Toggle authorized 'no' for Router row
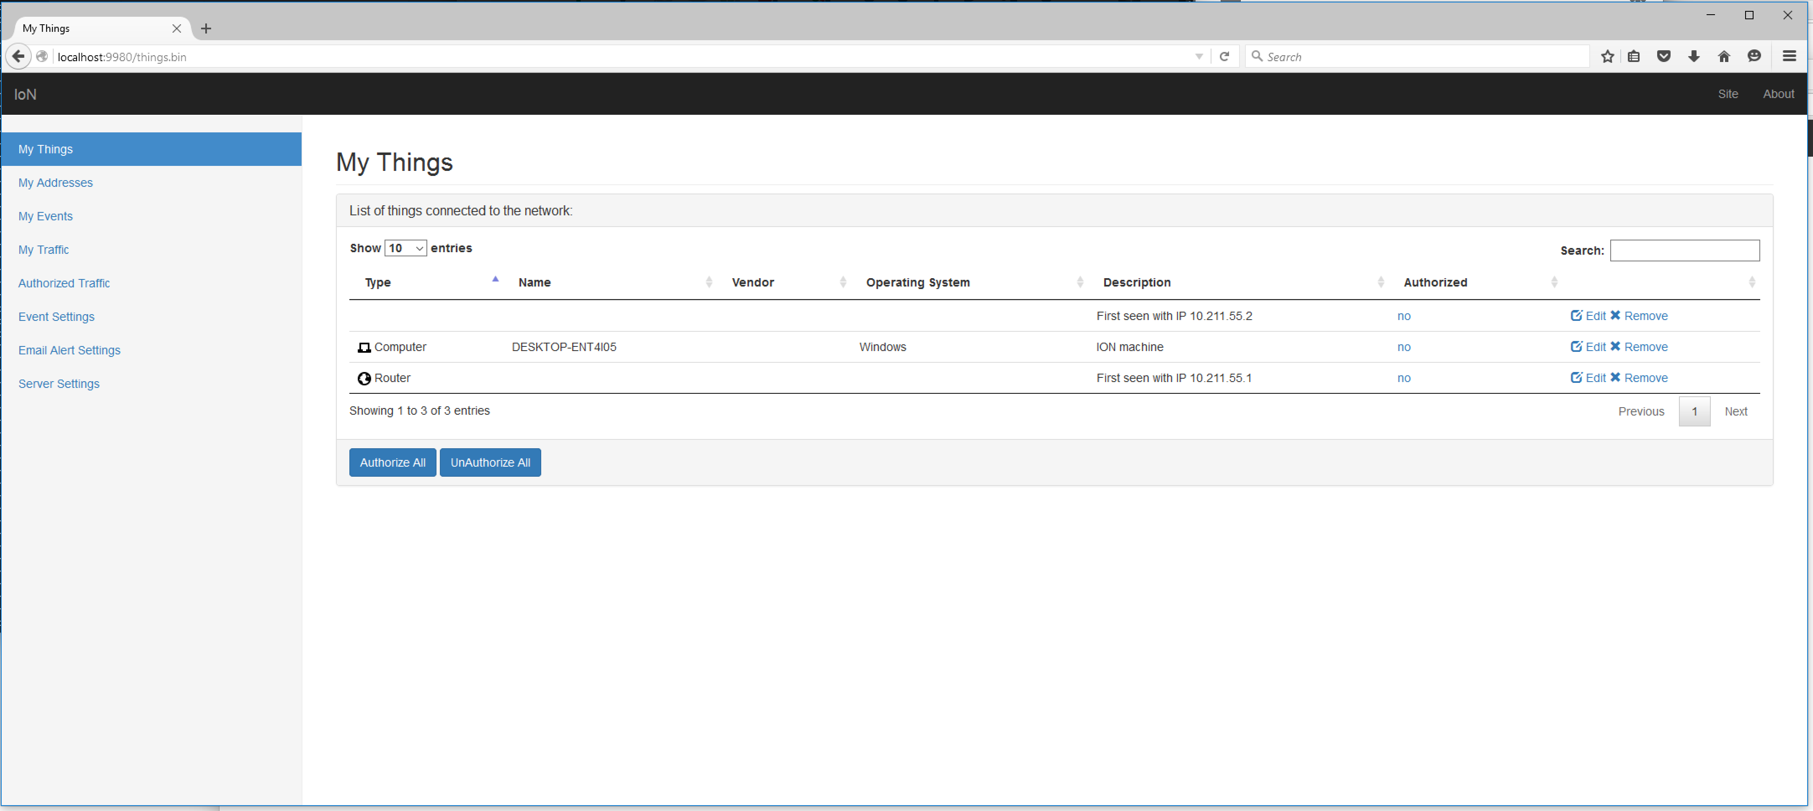Screen dimensions: 1813x811 (x=1403, y=378)
